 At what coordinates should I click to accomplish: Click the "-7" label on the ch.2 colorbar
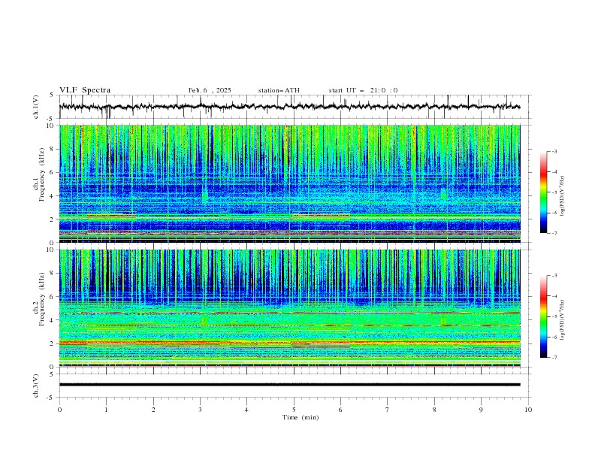[x=554, y=358]
